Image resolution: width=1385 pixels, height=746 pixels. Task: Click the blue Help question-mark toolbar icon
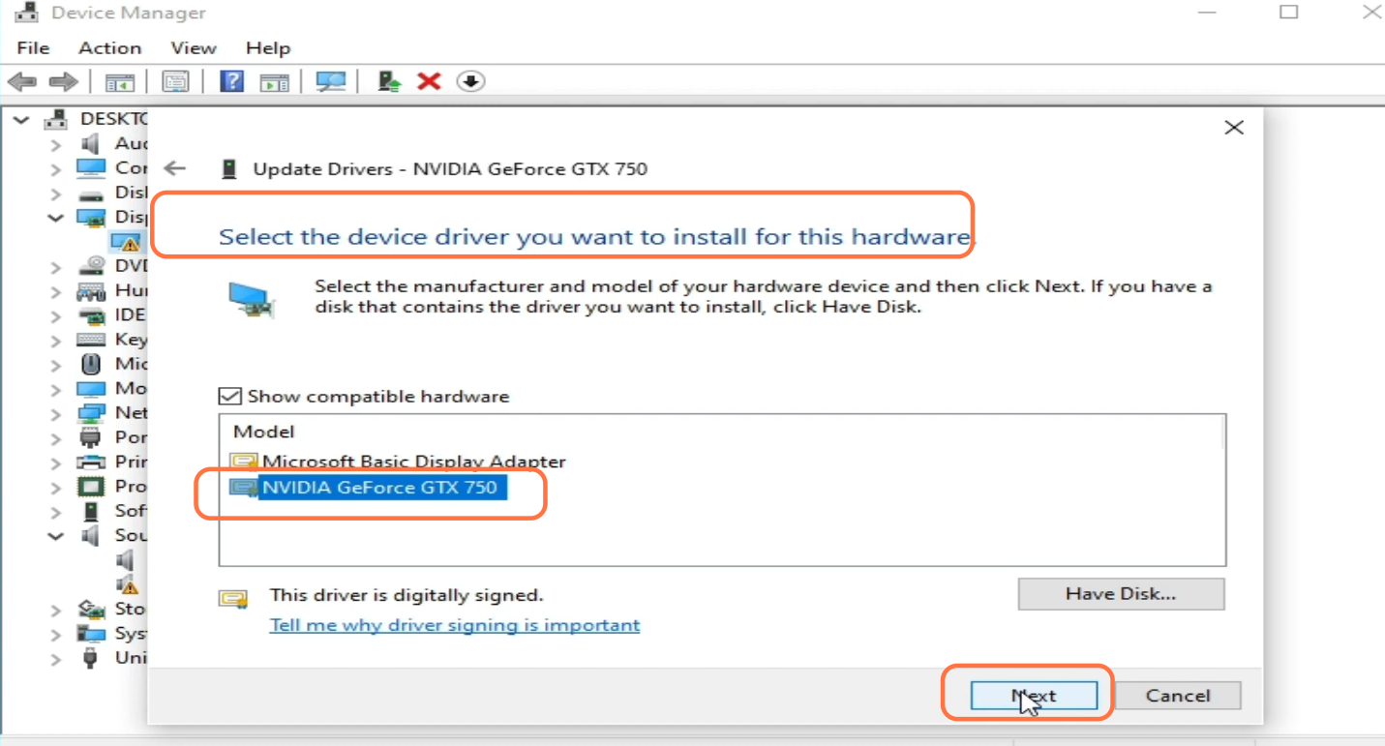[231, 81]
